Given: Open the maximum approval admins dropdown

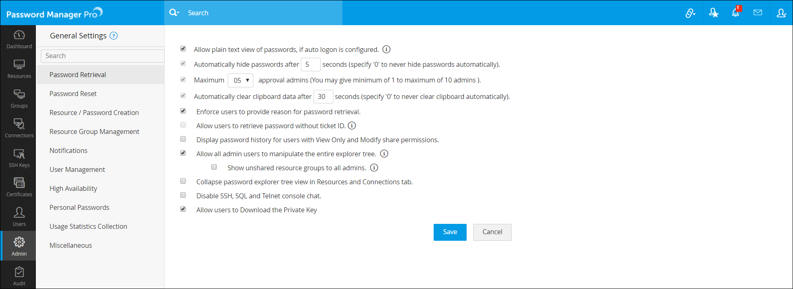Looking at the screenshot, I should tap(241, 80).
